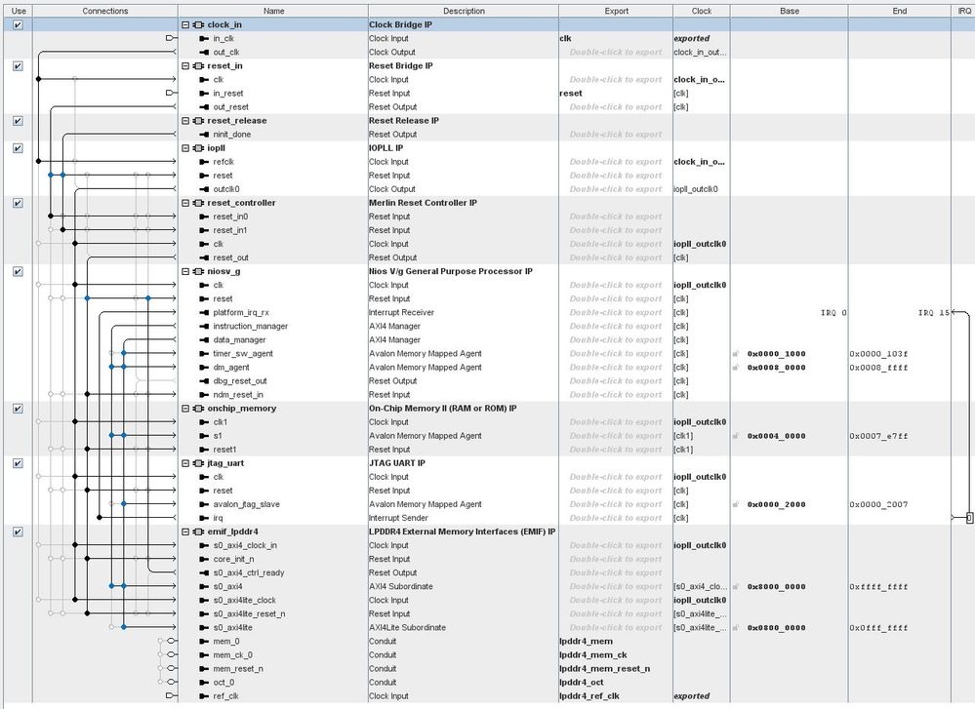Click the instruction_manager port arrow icon
975x709 pixels.
click(204, 327)
